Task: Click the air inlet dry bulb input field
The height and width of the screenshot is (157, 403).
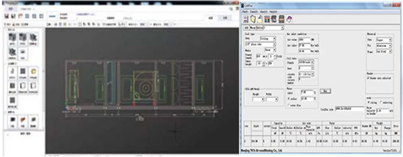Action: coord(305,45)
